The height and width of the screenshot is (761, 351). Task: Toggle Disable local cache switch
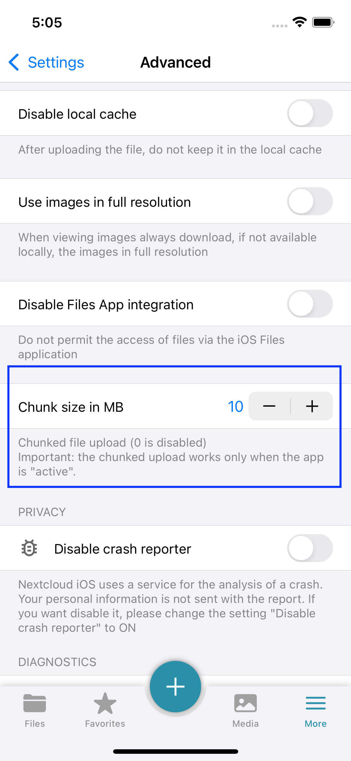tap(310, 113)
